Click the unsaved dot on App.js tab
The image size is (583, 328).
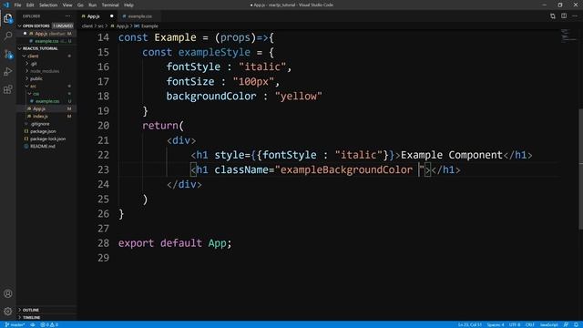coord(111,16)
